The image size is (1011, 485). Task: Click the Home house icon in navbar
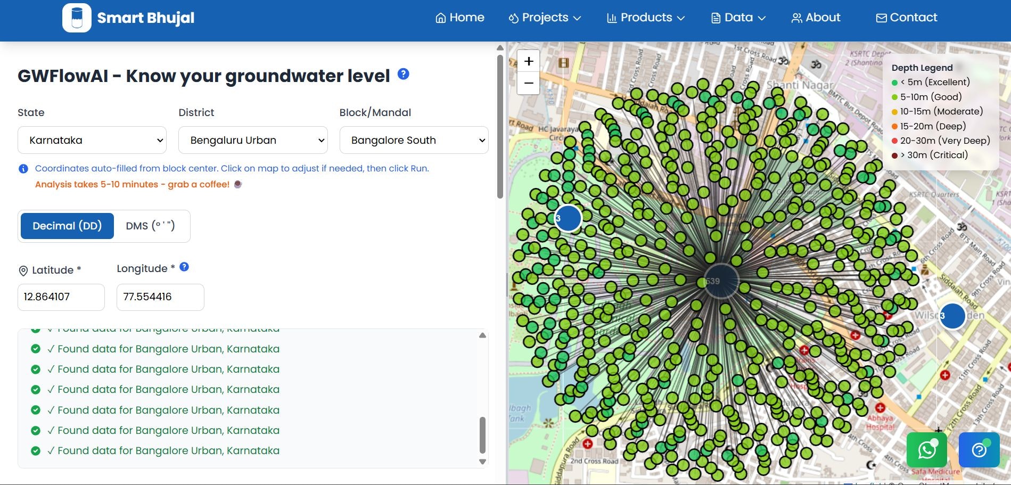[x=441, y=18]
